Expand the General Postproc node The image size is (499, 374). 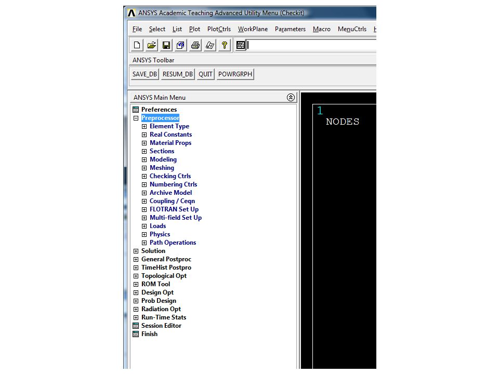click(136, 259)
